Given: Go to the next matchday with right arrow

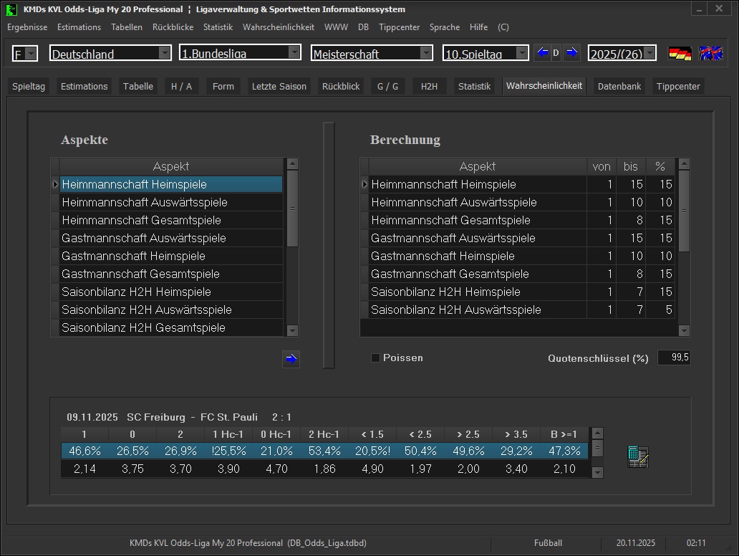Looking at the screenshot, I should coord(571,53).
